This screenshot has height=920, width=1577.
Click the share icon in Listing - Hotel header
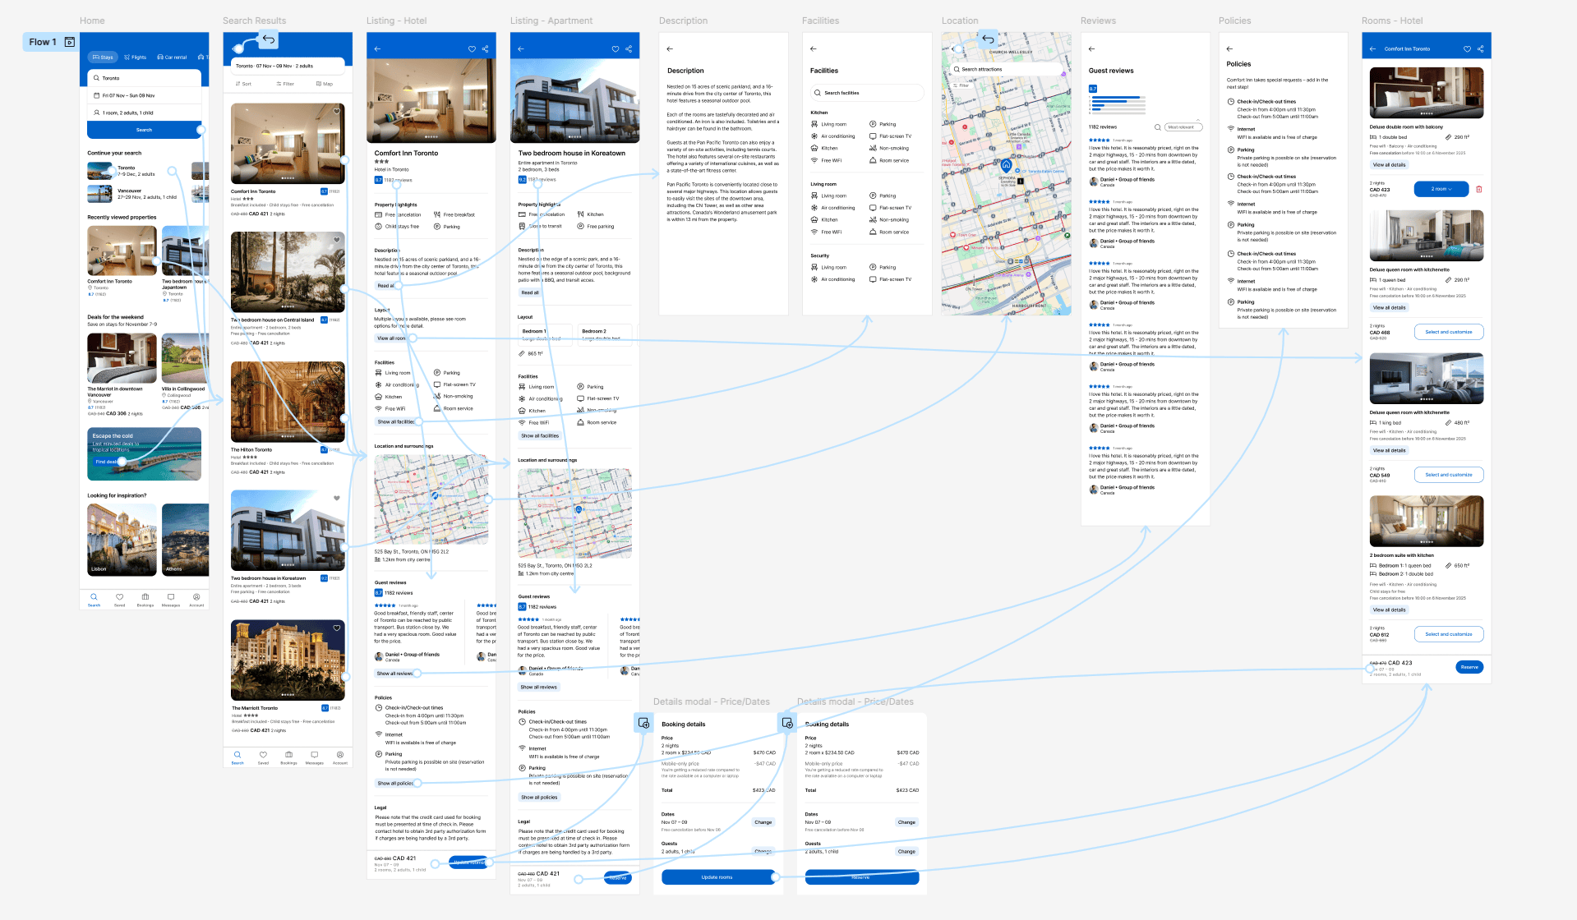pyautogui.click(x=486, y=49)
